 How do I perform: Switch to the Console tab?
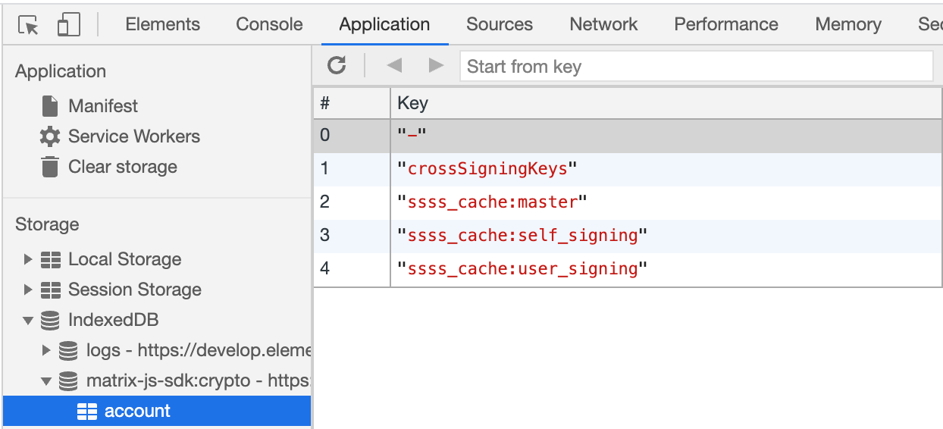click(269, 24)
